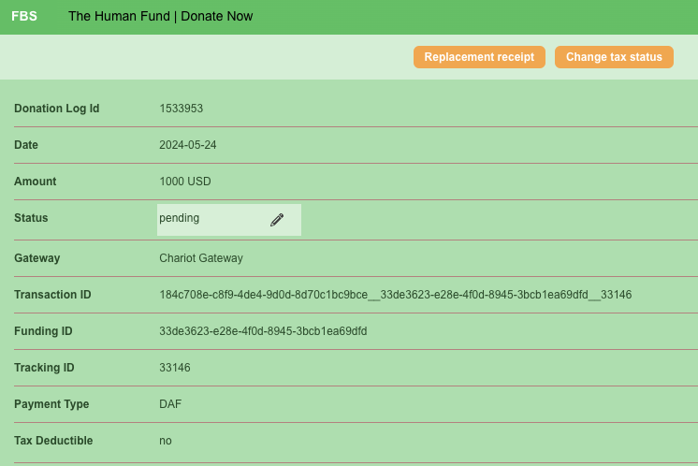Click the Payment Type label
This screenshot has width=698, height=466.
(51, 404)
